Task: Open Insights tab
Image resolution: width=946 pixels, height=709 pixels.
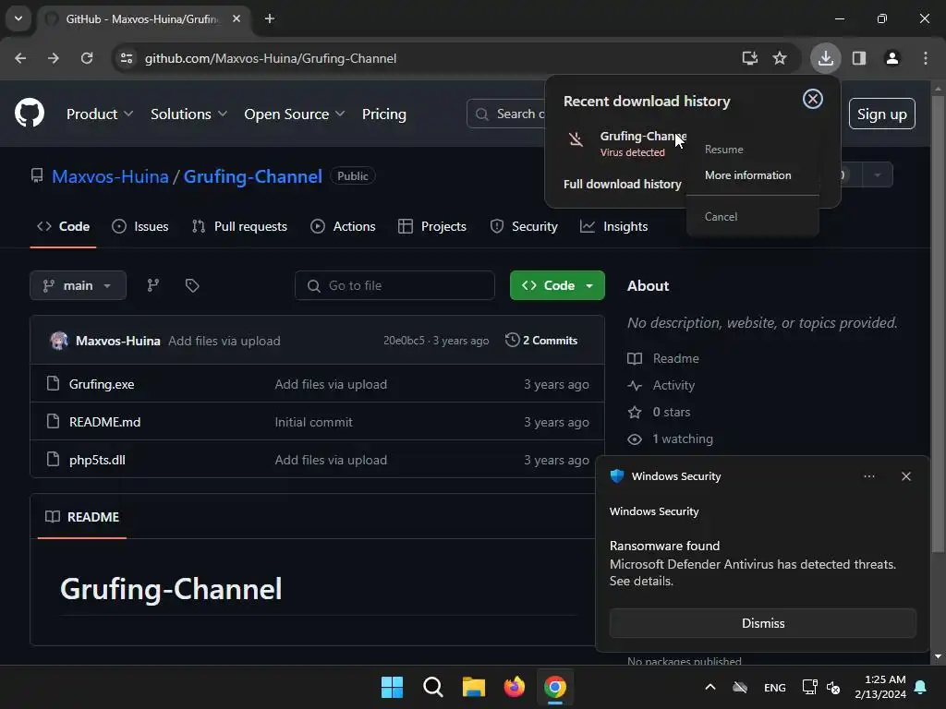Action: (613, 227)
